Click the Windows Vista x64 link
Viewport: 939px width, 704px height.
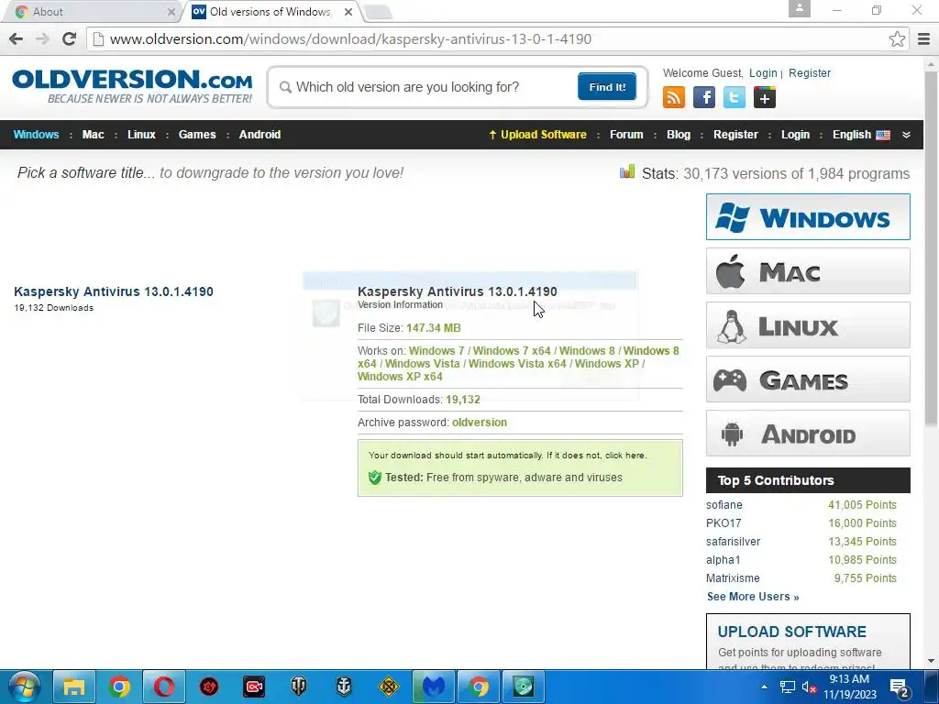[x=517, y=363]
